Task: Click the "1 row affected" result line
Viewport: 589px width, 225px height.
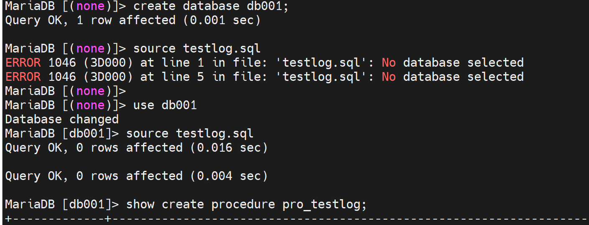Action: (126, 20)
